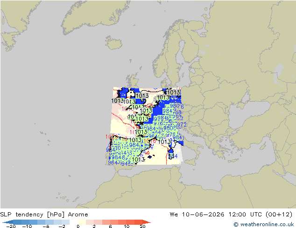Click the blue "964" label near Portugal
This screenshot has width=296, height=228.
113,162
